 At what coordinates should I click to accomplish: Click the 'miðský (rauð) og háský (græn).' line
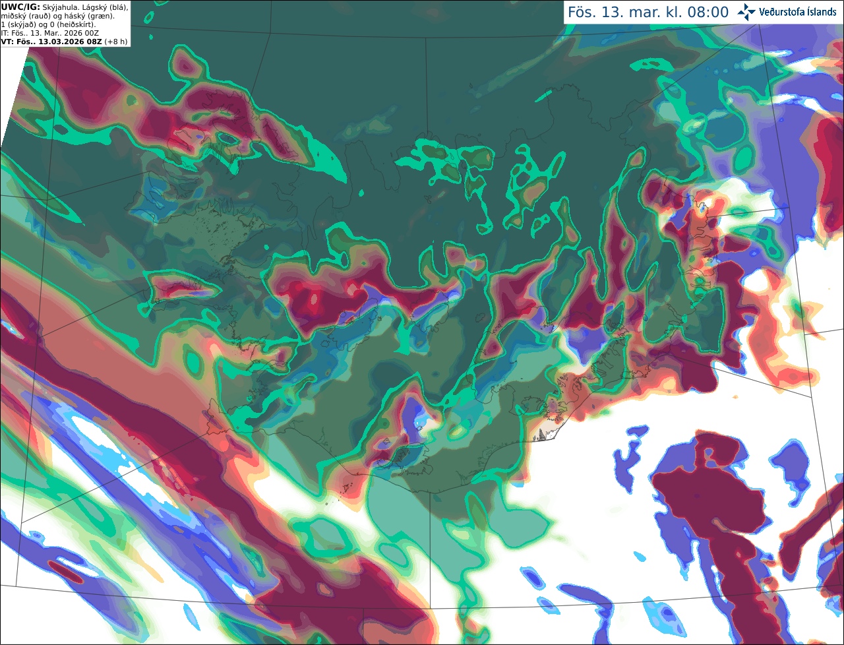tap(57, 16)
